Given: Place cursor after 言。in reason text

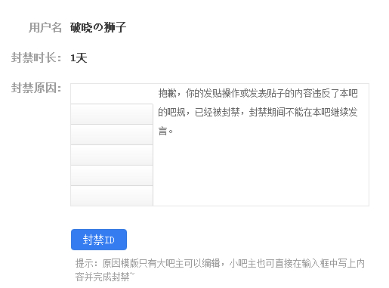Looking at the screenshot, I should (x=174, y=131).
